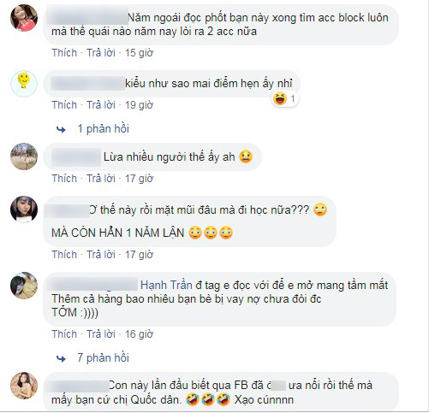This screenshot has height=413, width=429.
Task: Click 'Trả lời' under the 16 giờ comment
Action: 101,334
